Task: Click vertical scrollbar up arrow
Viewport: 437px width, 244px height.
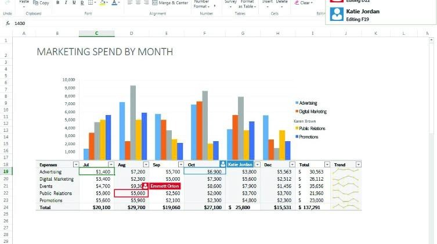Action: click(x=431, y=40)
